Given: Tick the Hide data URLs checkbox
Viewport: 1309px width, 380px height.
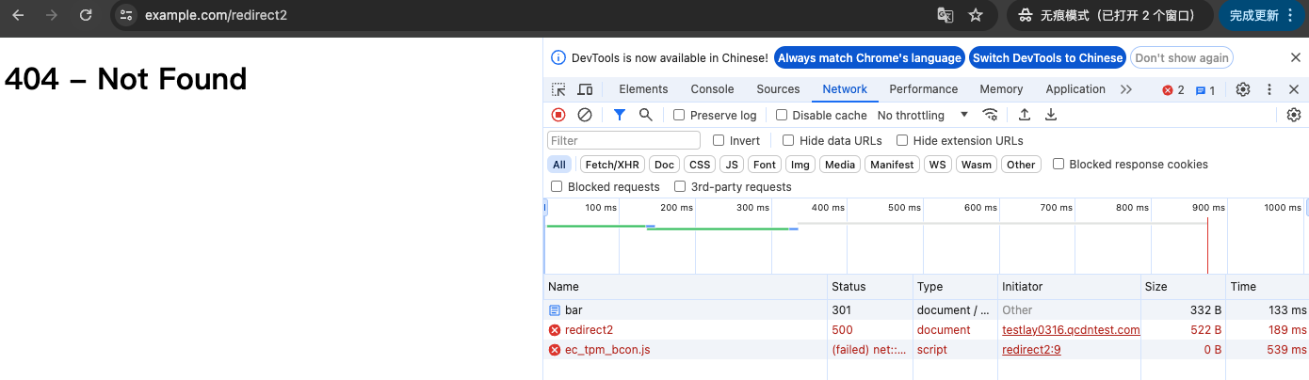Looking at the screenshot, I should point(788,140).
